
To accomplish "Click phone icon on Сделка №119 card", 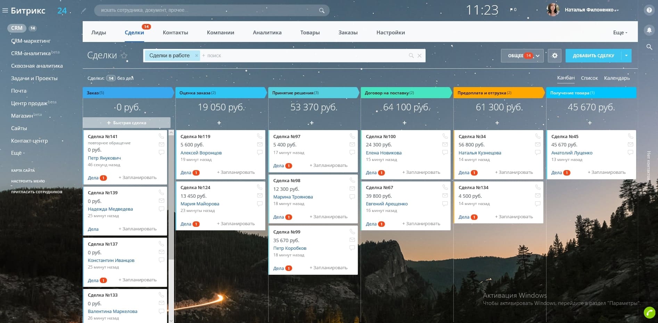I will pos(260,136).
